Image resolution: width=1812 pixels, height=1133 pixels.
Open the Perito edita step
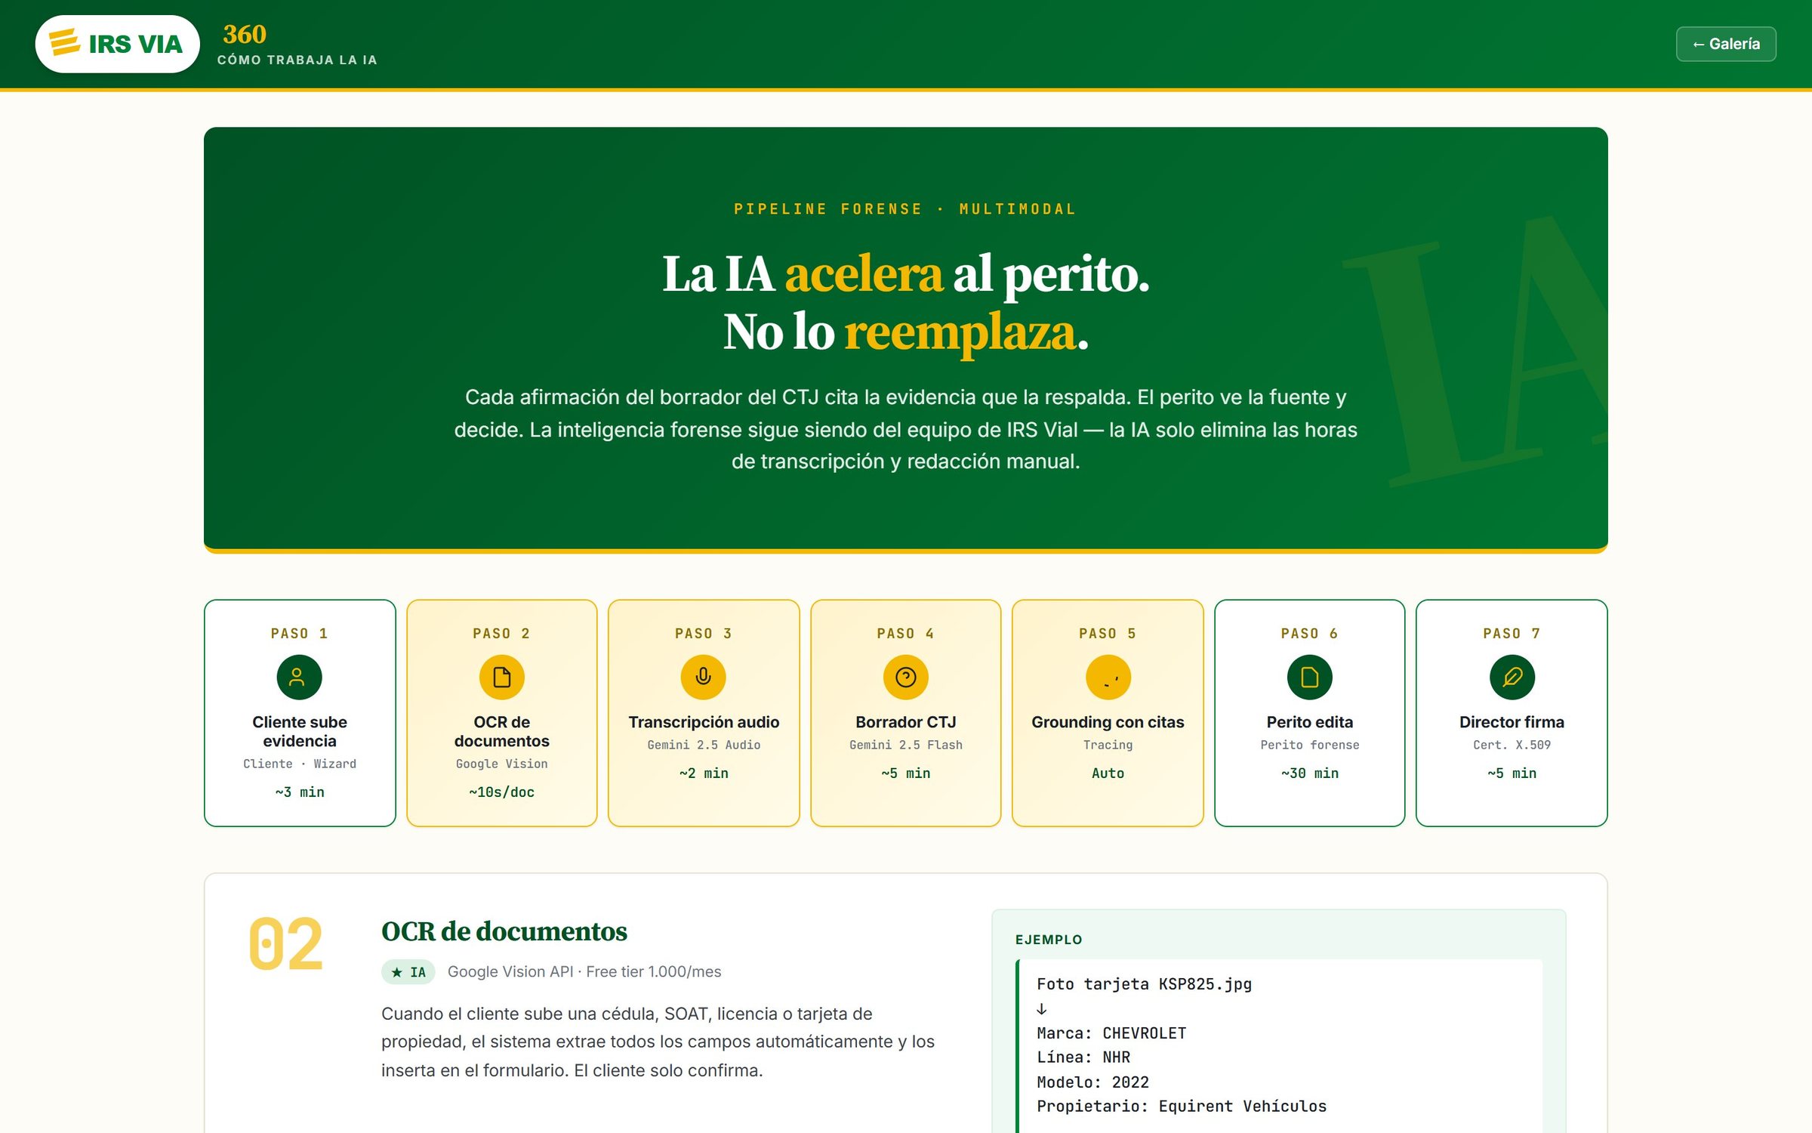coord(1309,713)
